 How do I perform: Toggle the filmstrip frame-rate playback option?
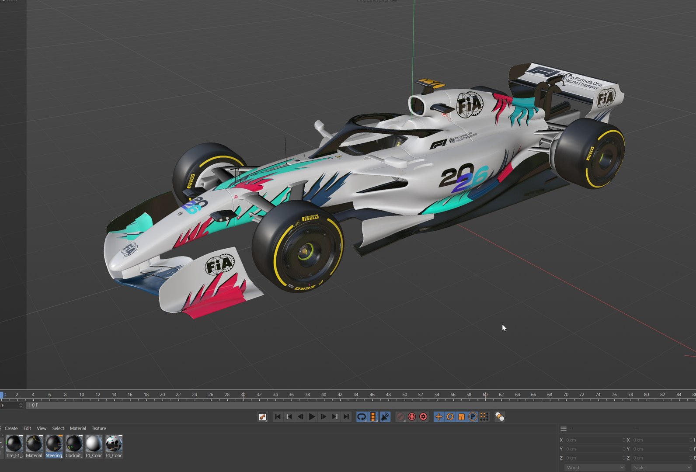click(373, 417)
